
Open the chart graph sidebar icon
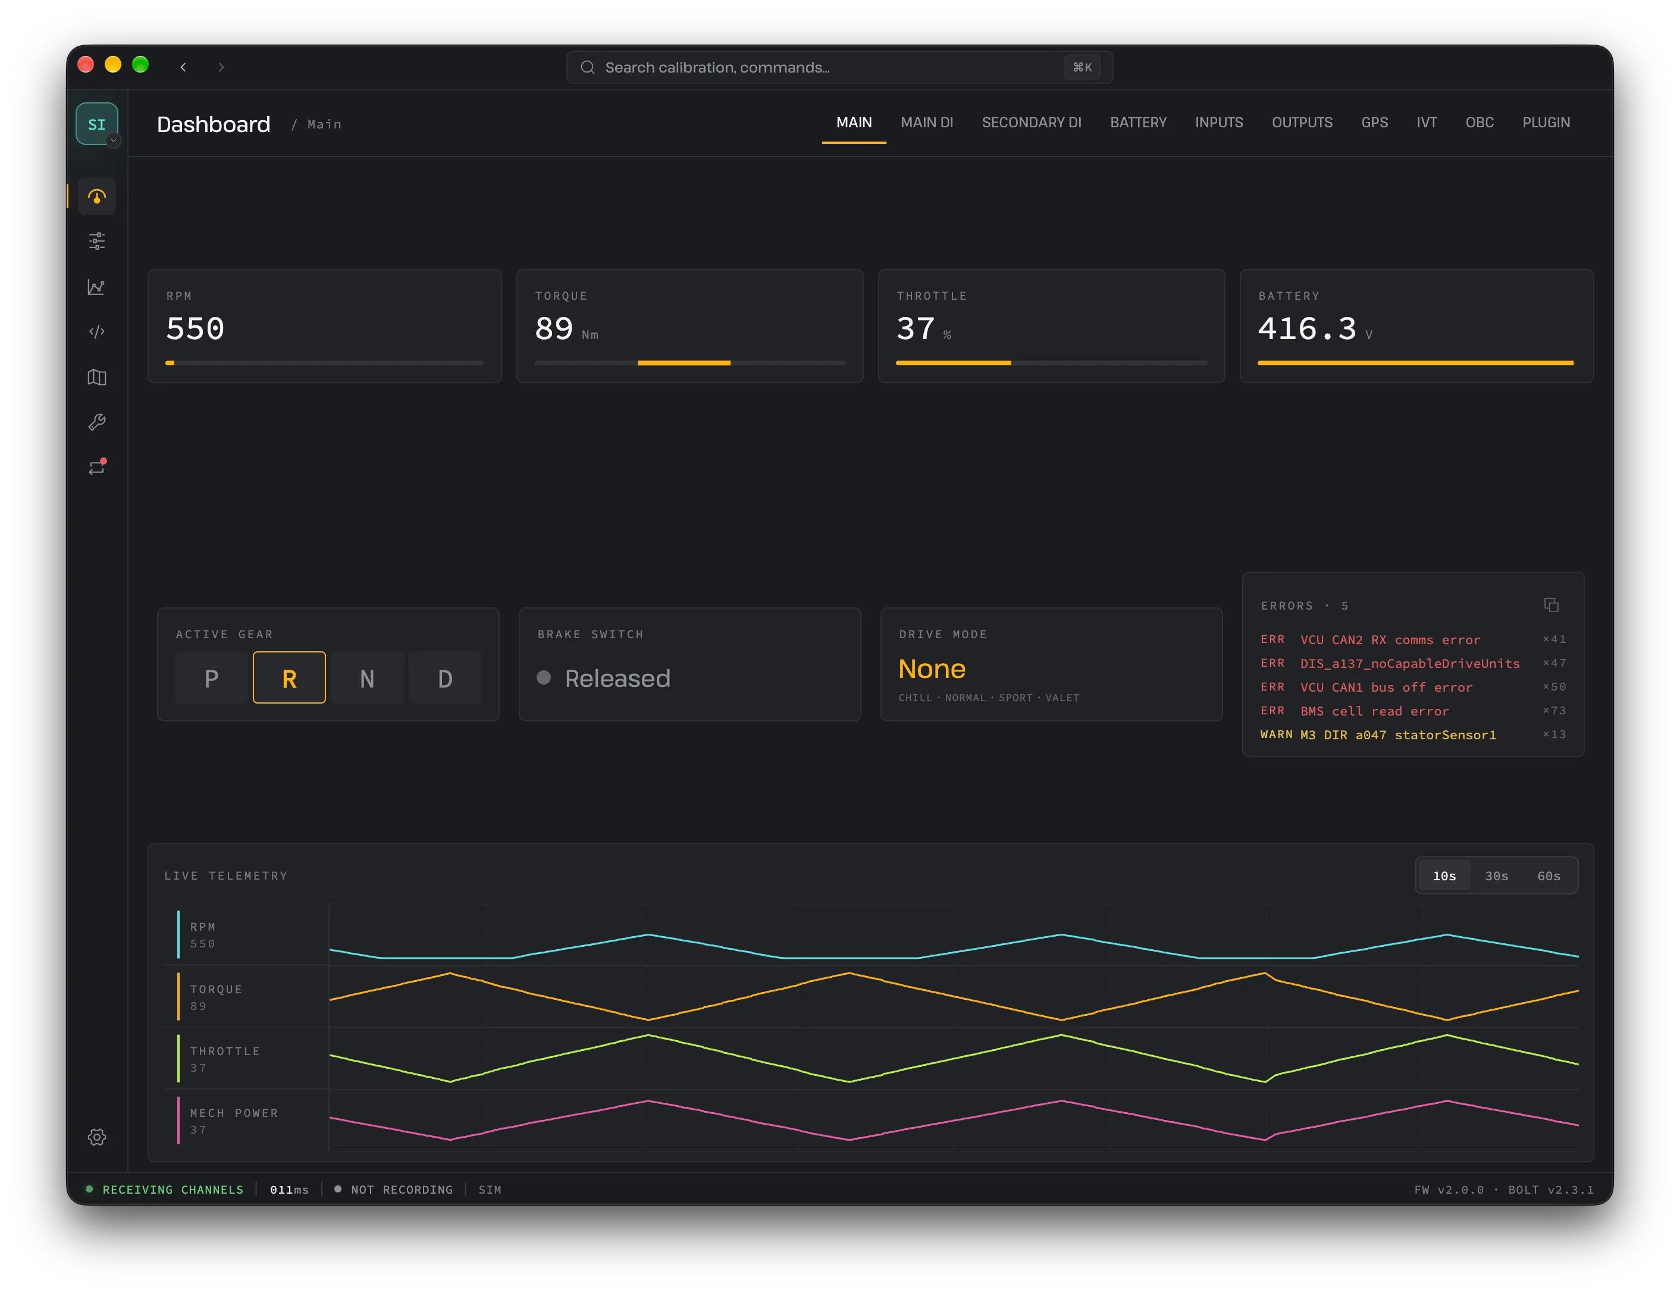(97, 287)
